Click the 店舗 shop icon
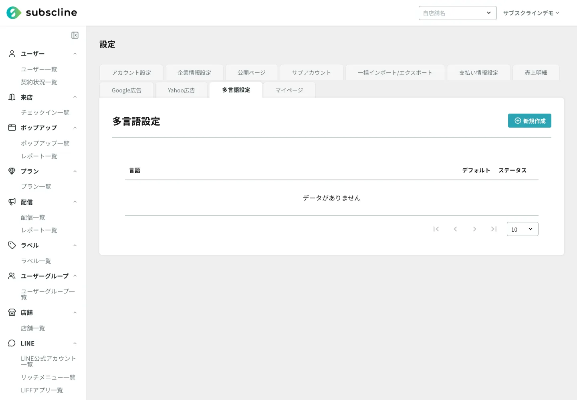Viewport: 577px width, 400px height. pos(12,312)
